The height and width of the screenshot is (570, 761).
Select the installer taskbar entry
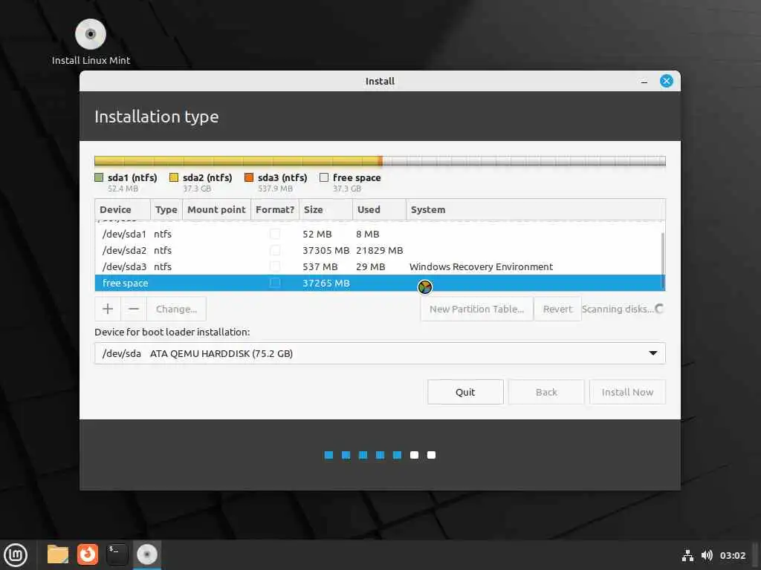click(147, 554)
